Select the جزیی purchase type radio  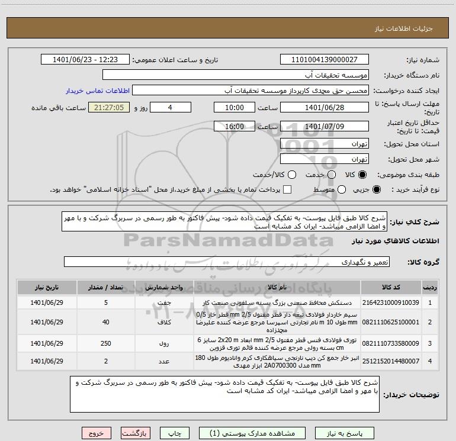[377, 189]
